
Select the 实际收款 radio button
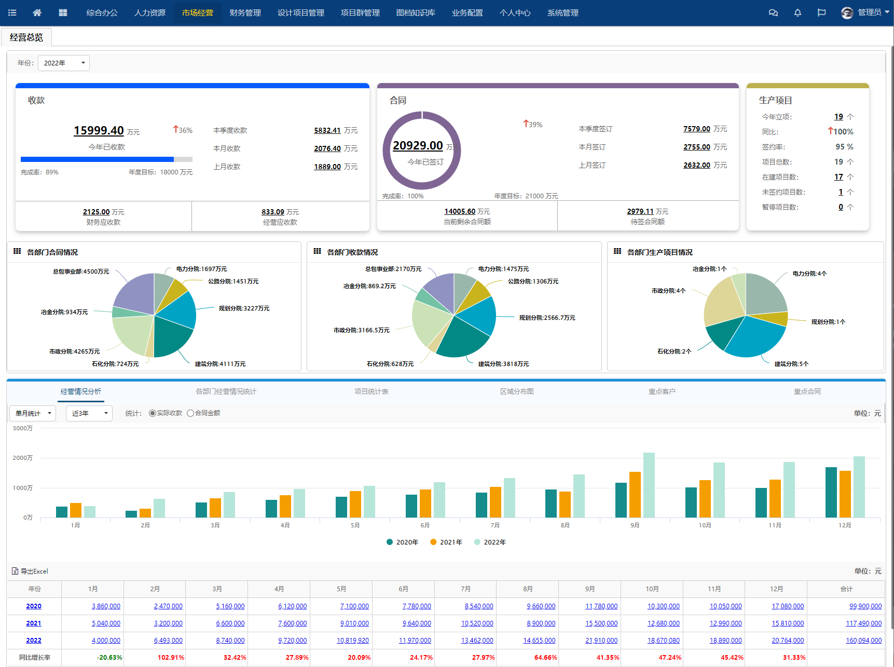(153, 413)
